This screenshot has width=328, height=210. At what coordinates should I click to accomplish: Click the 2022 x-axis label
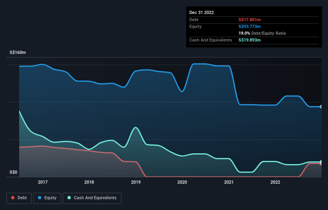(275, 182)
